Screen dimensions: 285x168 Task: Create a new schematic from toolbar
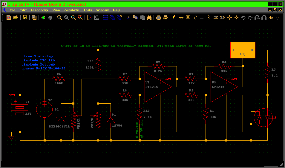[x=9, y=17]
